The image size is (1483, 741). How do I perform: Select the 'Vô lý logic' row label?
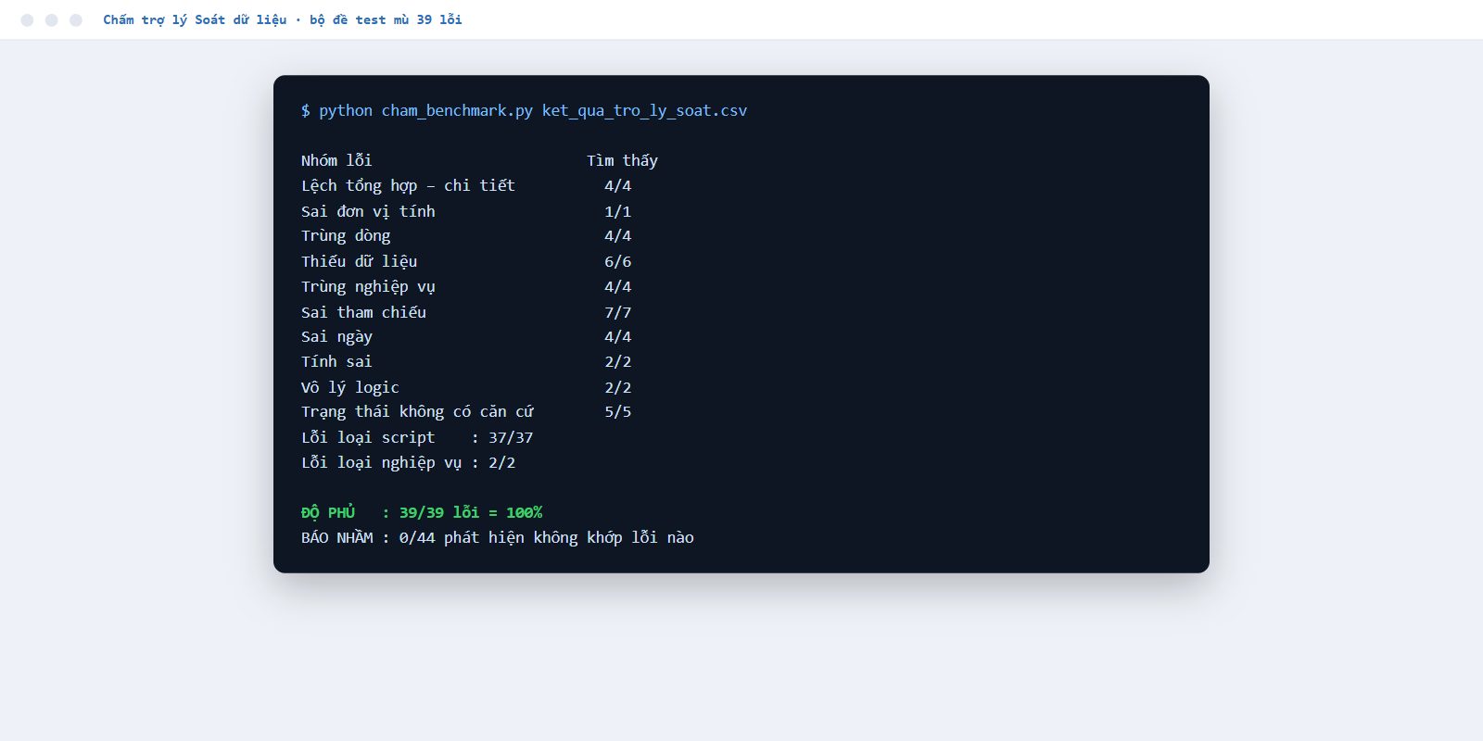350,387
